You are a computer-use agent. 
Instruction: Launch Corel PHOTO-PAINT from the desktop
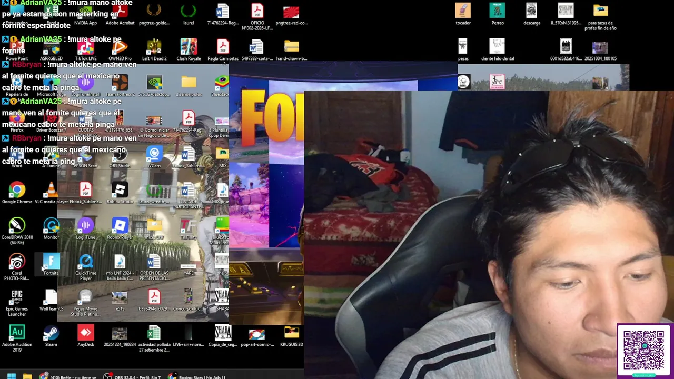coord(17,267)
